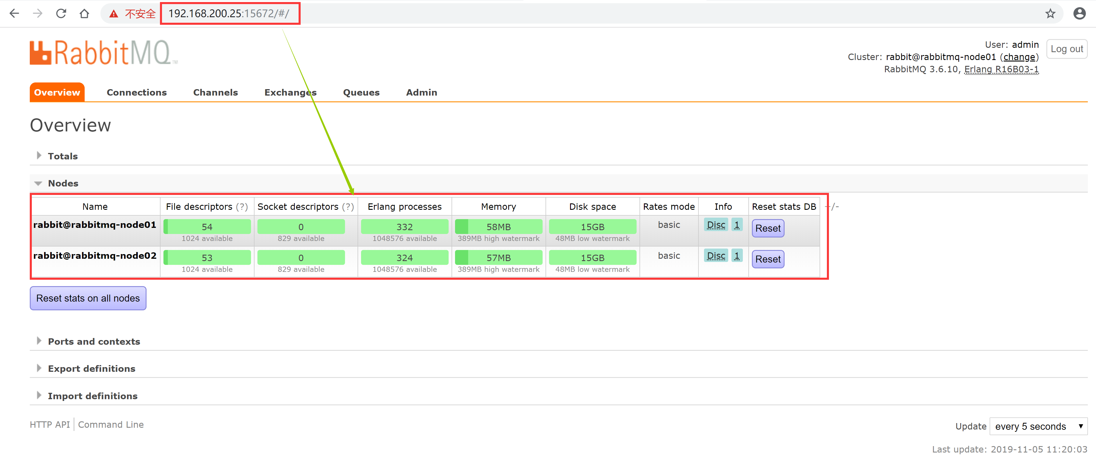The width and height of the screenshot is (1096, 463).
Task: Click the browser home icon
Action: (x=84, y=14)
